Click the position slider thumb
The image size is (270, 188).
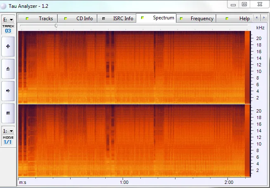click(56, 26)
